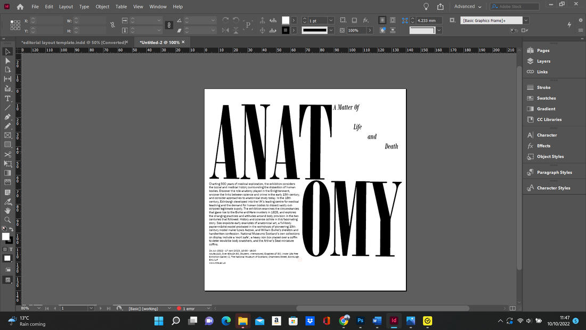The image size is (586, 330).
Task: Click the lightbulb Discover icon
Action: pos(426,7)
